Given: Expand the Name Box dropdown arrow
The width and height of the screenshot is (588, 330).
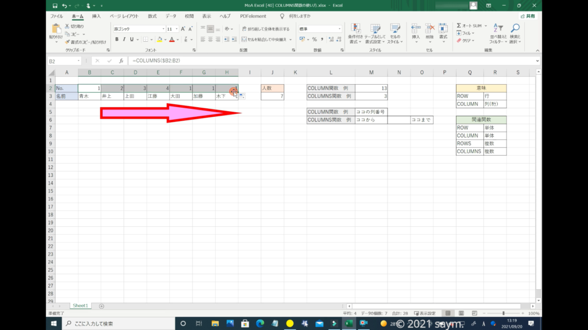Looking at the screenshot, I should pos(79,61).
